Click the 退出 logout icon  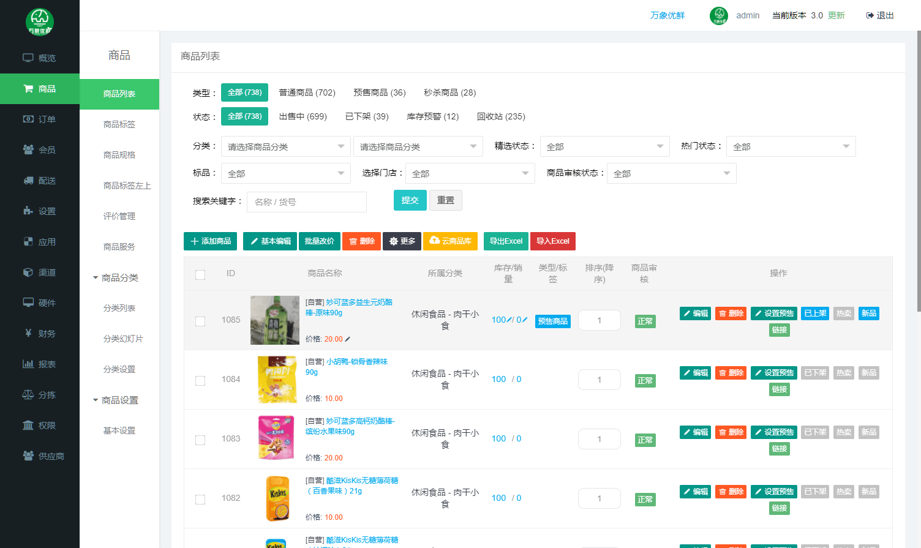[x=870, y=15]
